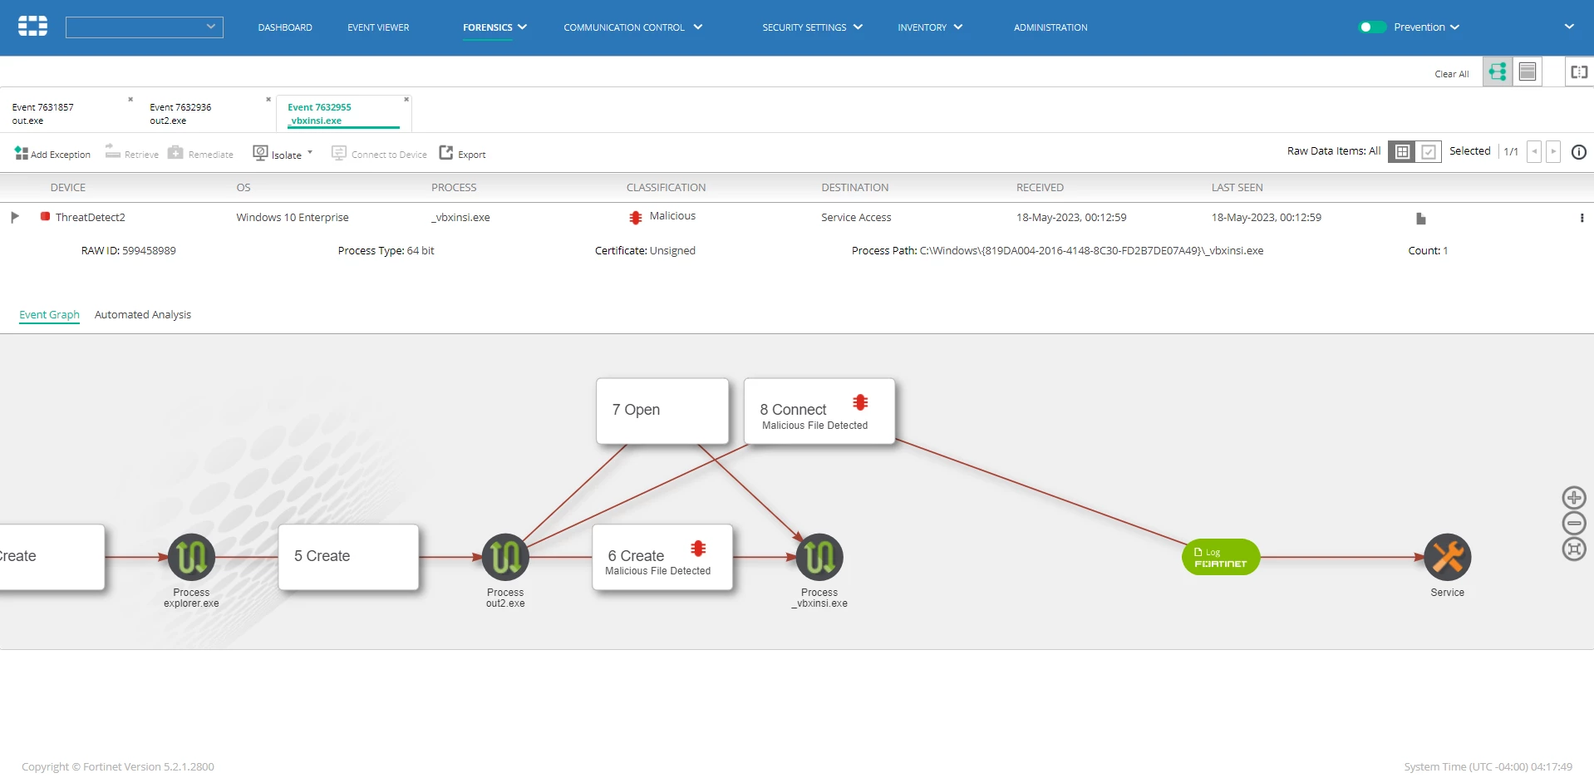Viewport: 1594px width, 778px height.
Task: Open the organization dropdown box
Action: pos(145,27)
